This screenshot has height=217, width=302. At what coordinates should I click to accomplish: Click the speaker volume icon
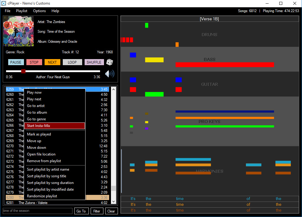(x=110, y=74)
